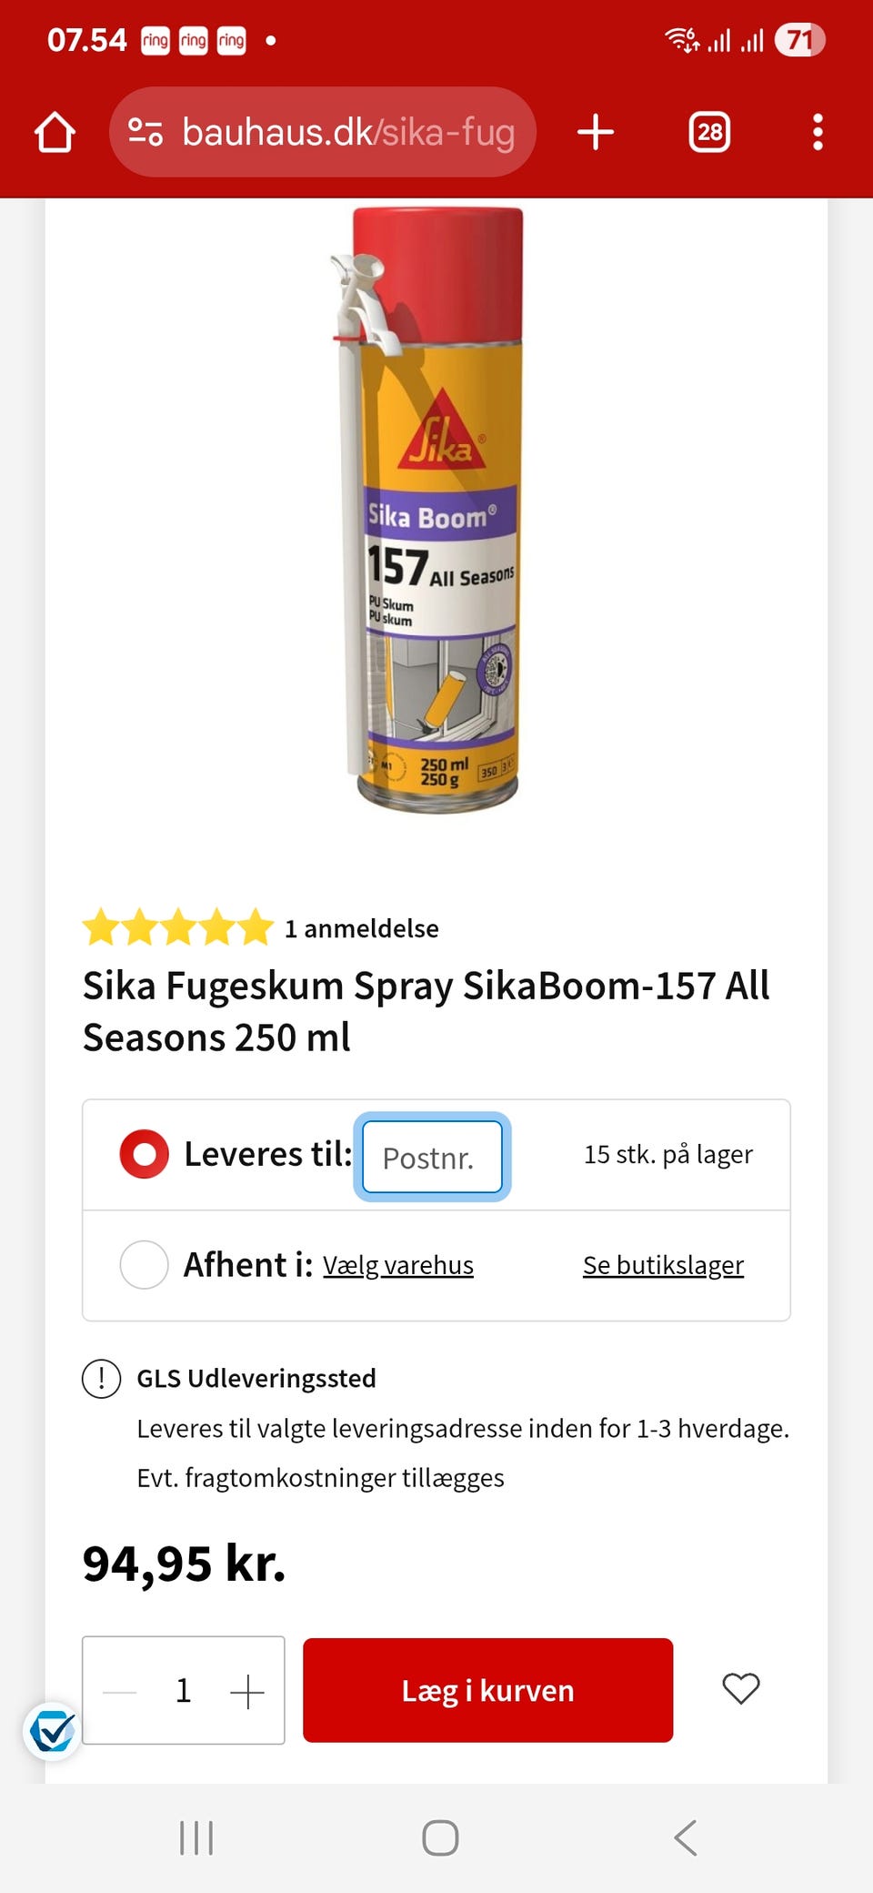The image size is (873, 1893).
Task: Add product to wishlist with heart icon
Action: coord(740,1689)
